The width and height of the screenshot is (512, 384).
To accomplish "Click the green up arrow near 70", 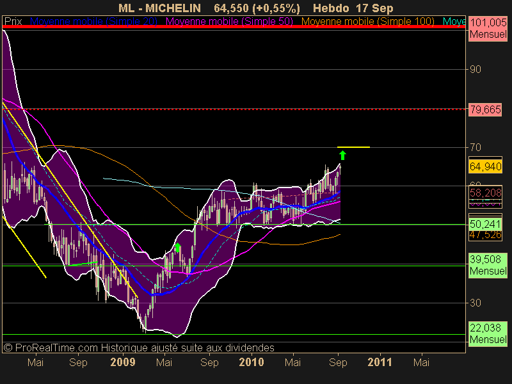I will [x=342, y=155].
